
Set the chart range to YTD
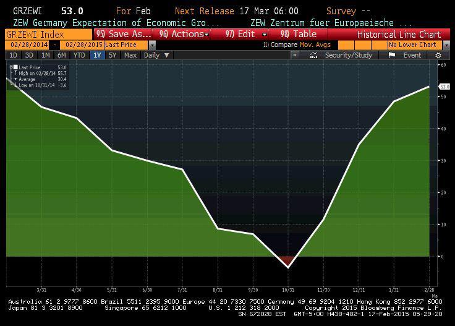(x=79, y=55)
